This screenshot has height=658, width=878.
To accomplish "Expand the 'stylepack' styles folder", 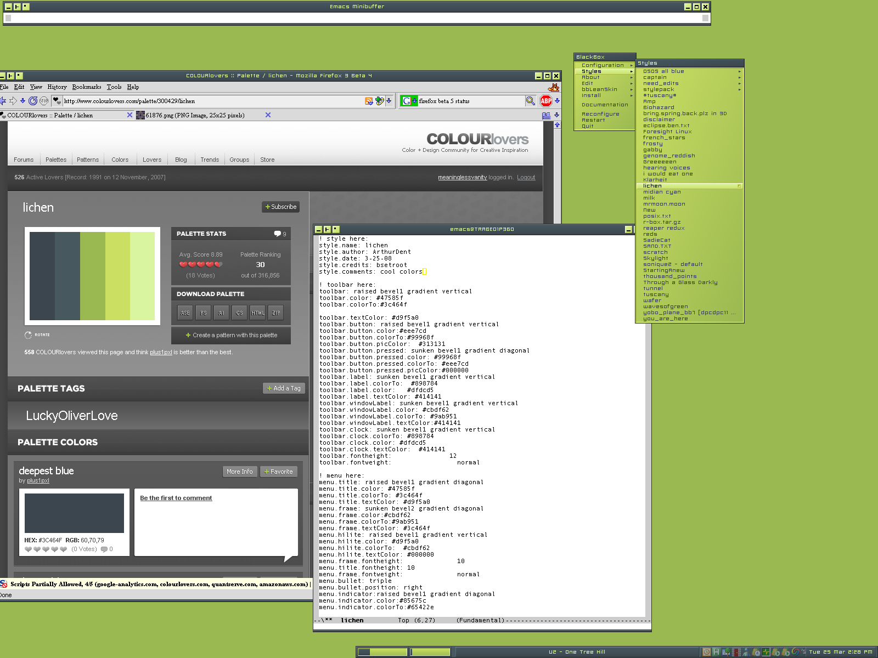I will [690, 89].
